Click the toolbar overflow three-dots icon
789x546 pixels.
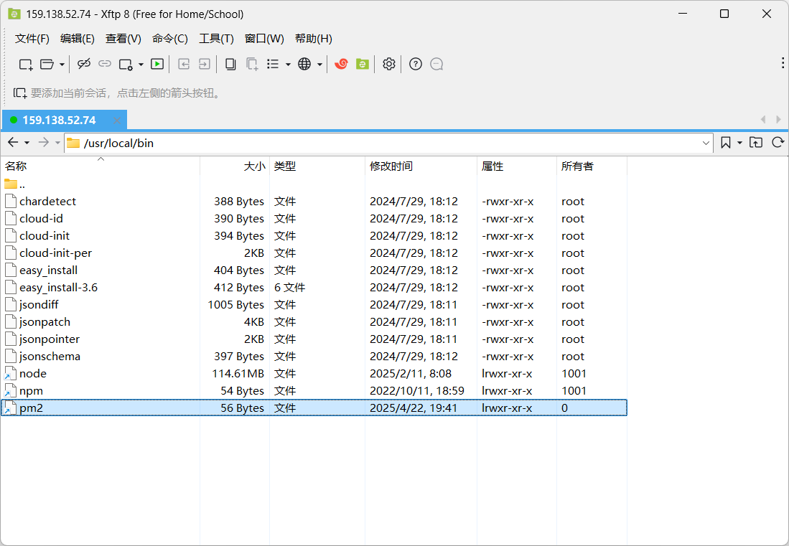[783, 63]
